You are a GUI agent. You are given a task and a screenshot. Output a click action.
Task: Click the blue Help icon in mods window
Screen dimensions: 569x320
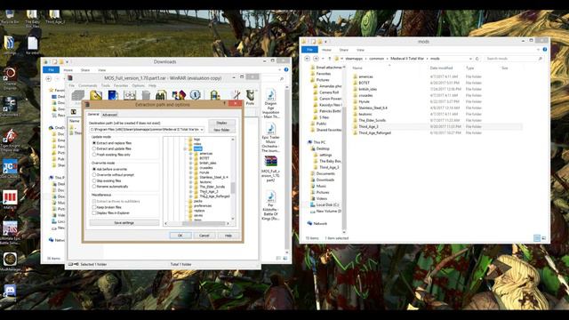545,50
